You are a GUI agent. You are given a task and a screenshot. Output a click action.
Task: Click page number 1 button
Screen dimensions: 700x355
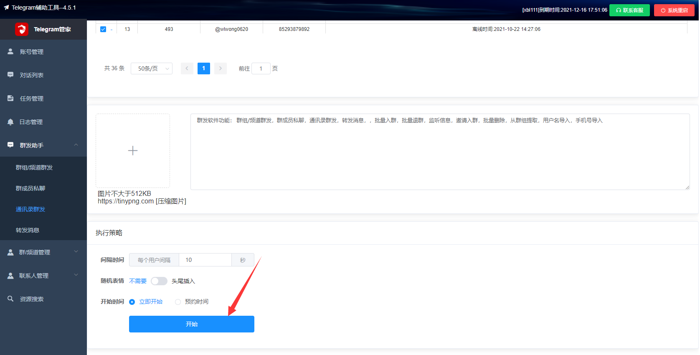204,68
